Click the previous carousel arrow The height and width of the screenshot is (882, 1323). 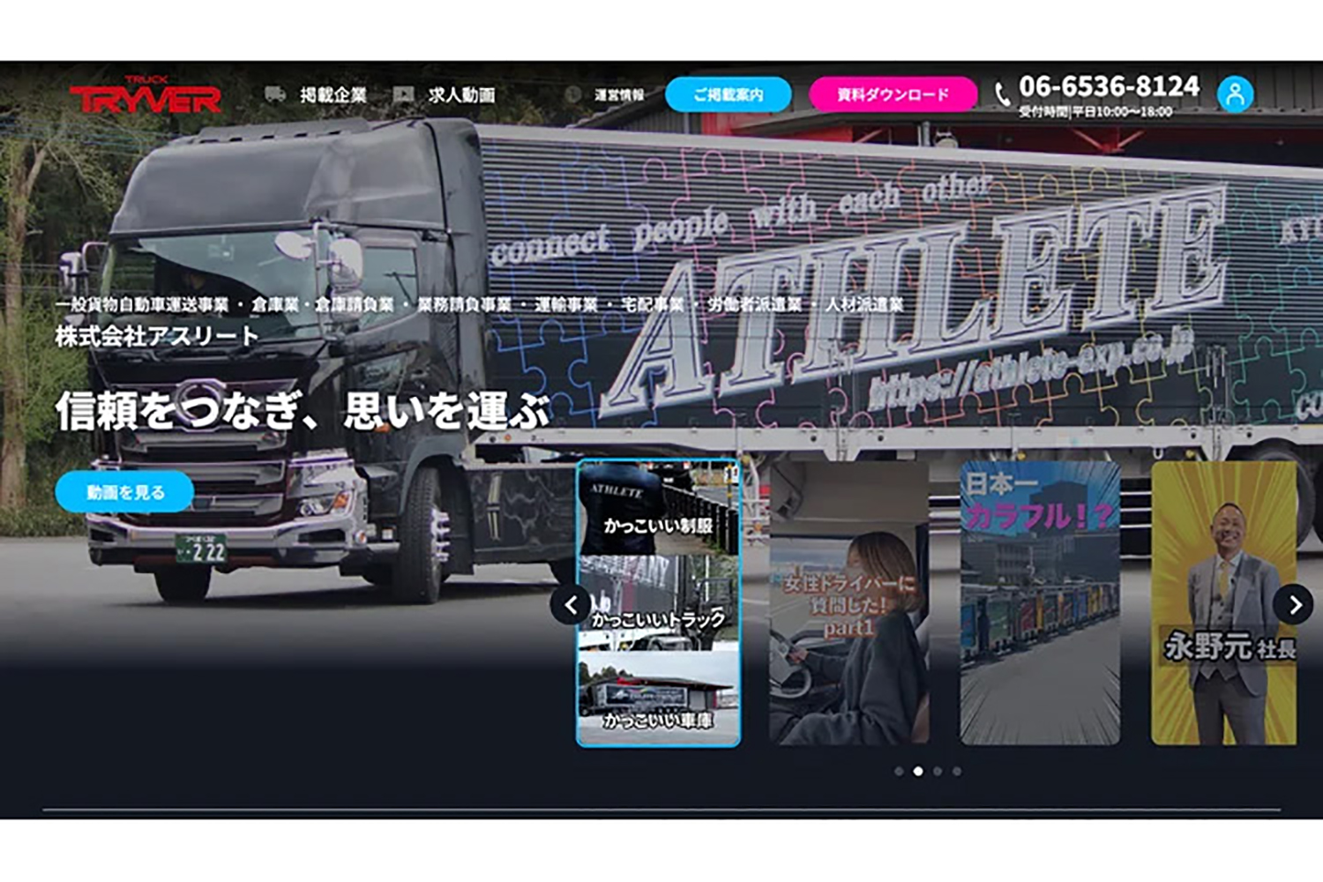pyautogui.click(x=571, y=605)
